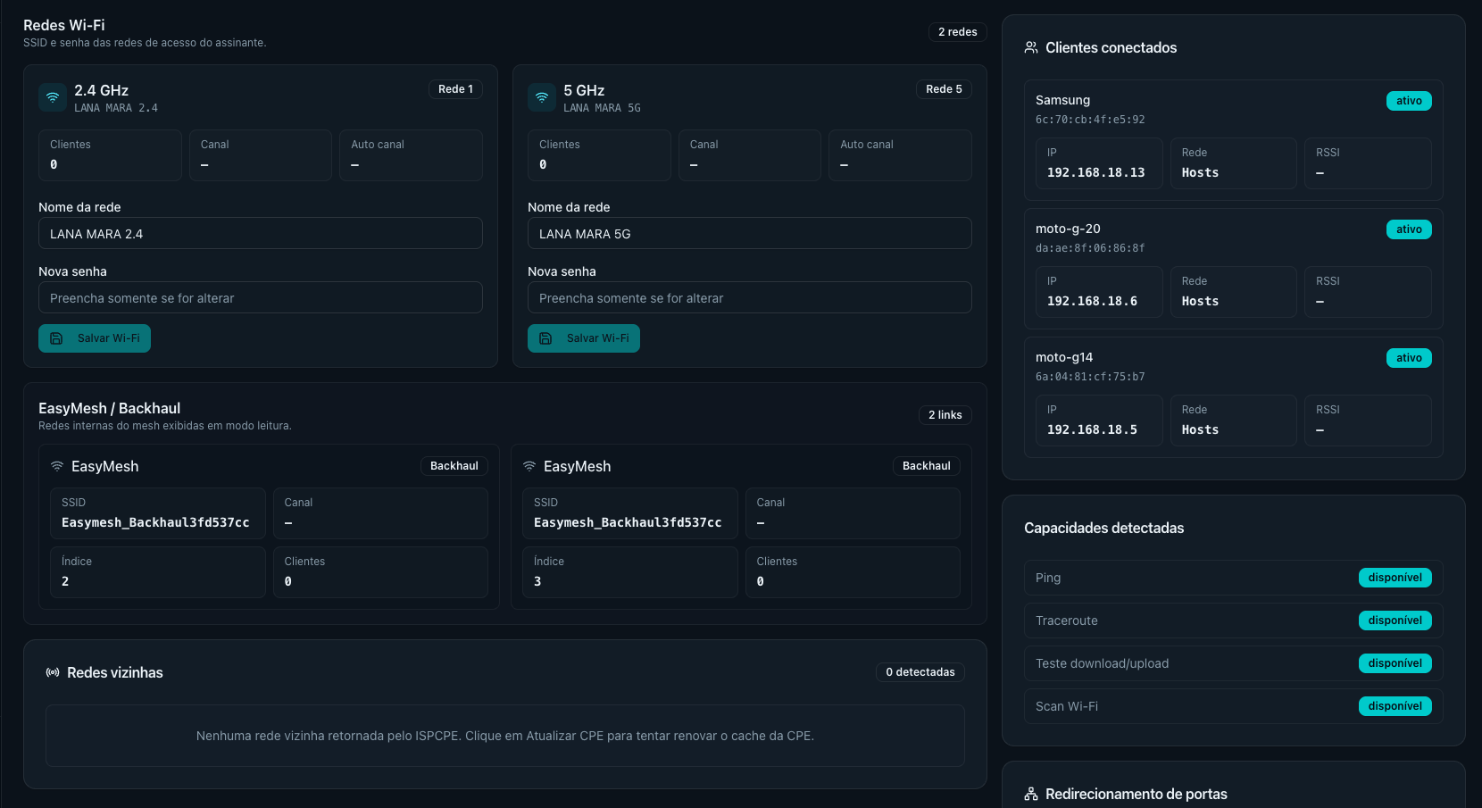Viewport: 1482px width, 808px height.
Task: Click the Rede 1 badge
Action: (x=455, y=89)
